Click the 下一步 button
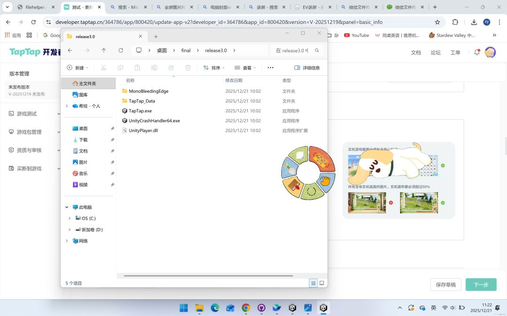 click(481, 285)
